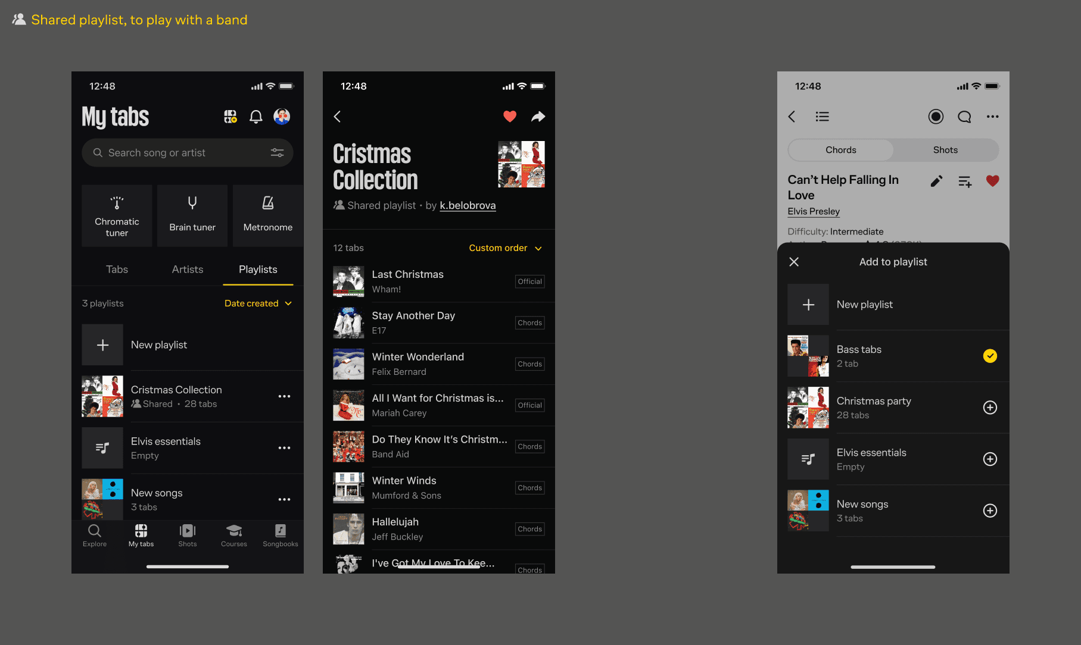
Task: Add song to Christmas party playlist
Action: click(990, 408)
